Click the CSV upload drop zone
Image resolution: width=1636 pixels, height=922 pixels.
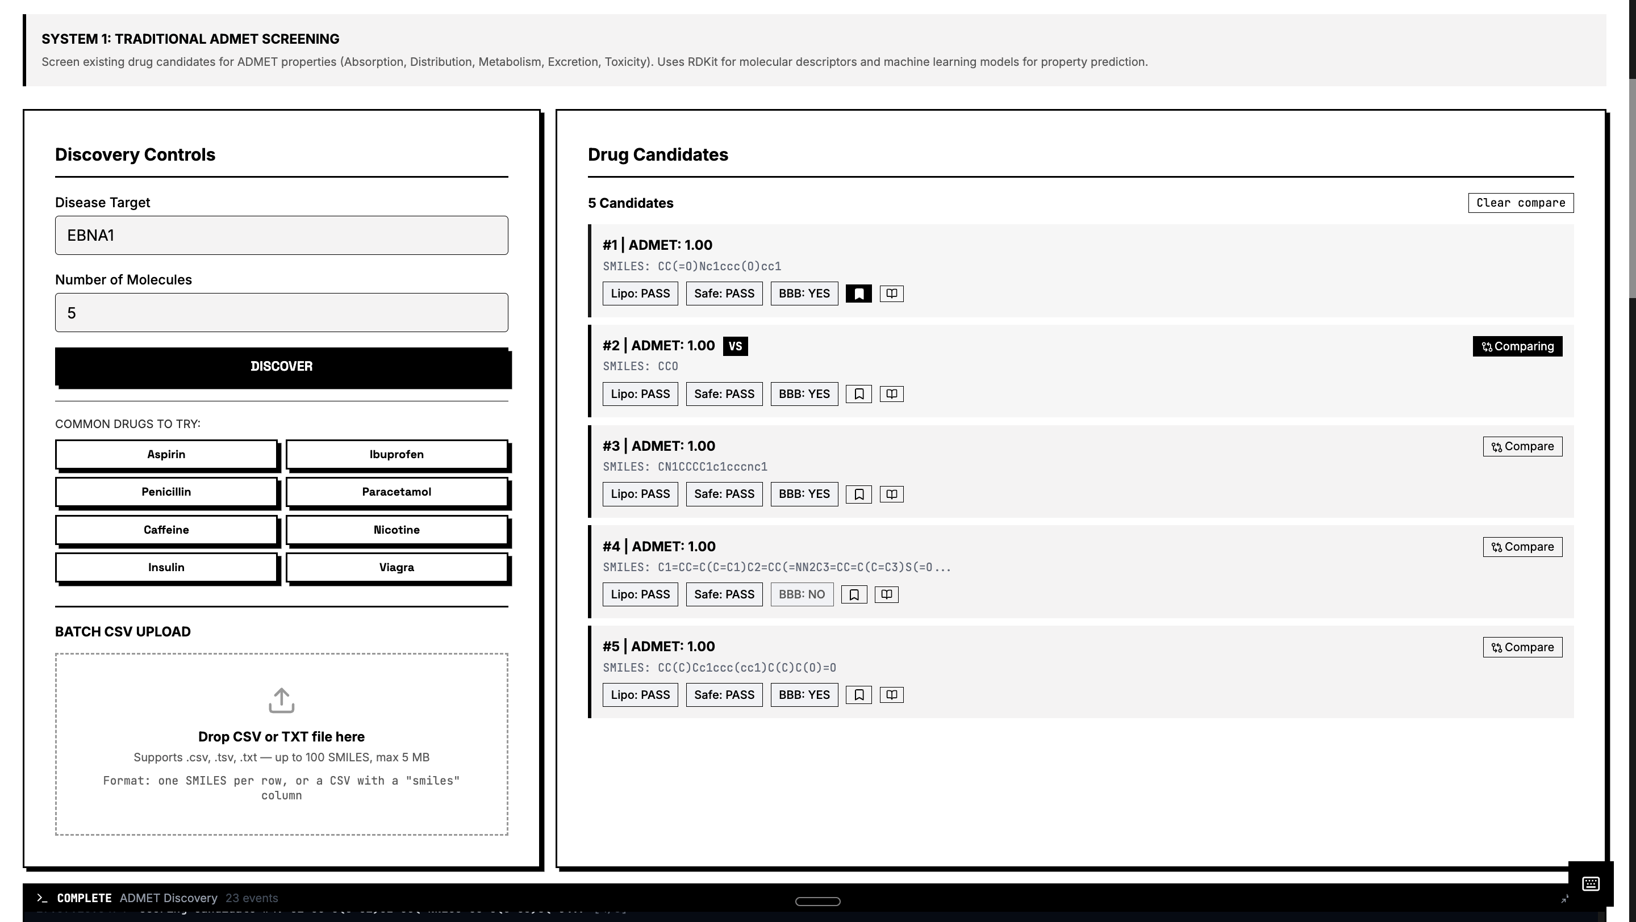click(281, 744)
